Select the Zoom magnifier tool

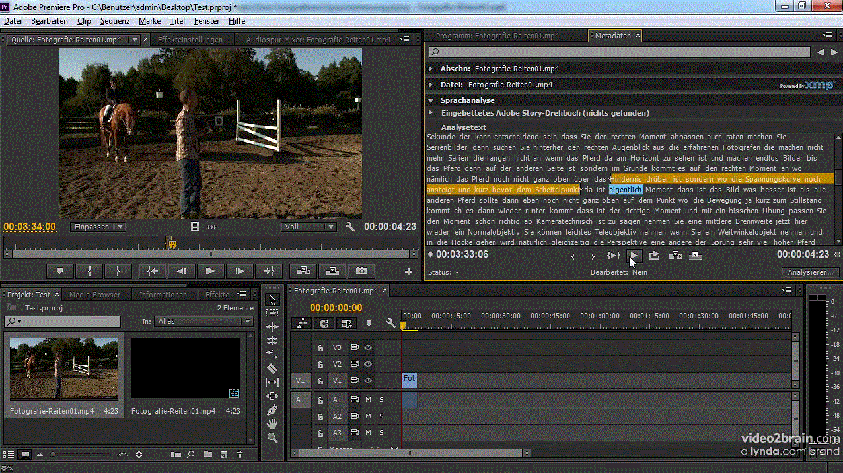[x=272, y=438]
